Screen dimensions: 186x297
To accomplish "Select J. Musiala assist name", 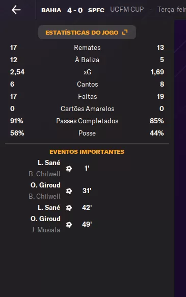I will (46, 230).
